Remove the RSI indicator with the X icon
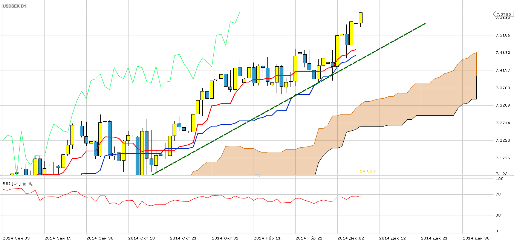514x241 pixels. click(24, 184)
